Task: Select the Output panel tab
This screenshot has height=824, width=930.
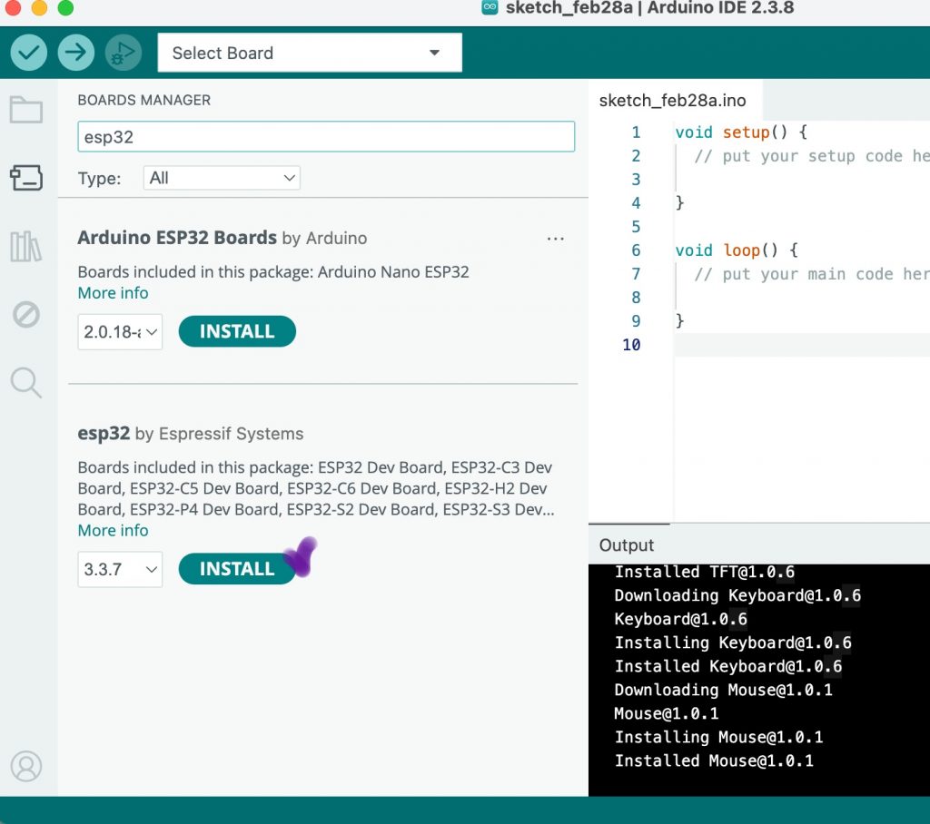Action: click(x=627, y=545)
